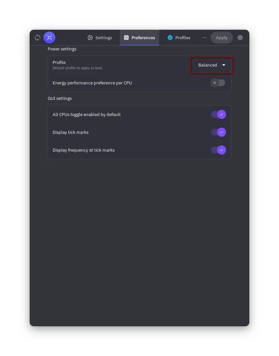Click the circular refresh arrows icon

click(x=38, y=38)
